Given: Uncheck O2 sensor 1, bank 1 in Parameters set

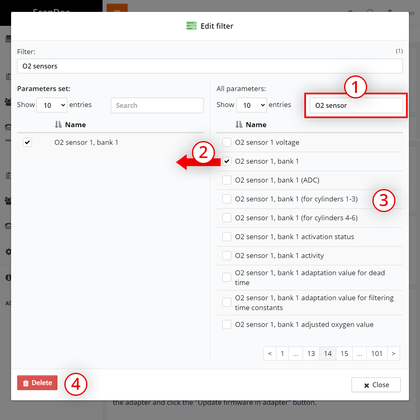Looking at the screenshot, I should (x=27, y=142).
